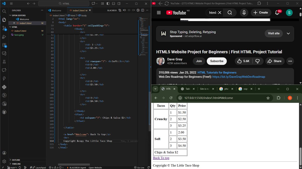Select the Tables browser tab
Screen dimensions: 302x169
187,89
